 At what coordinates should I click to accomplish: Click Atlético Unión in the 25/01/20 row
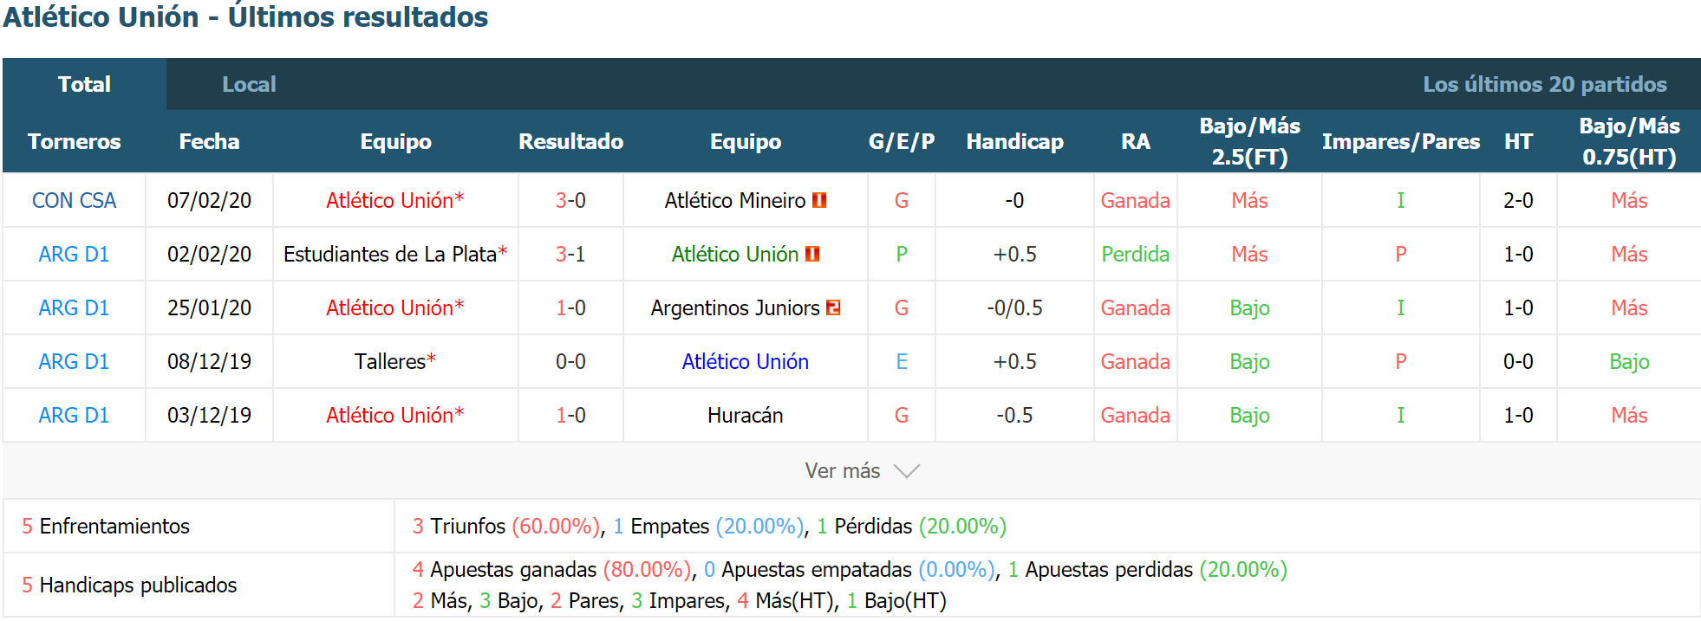point(389,307)
